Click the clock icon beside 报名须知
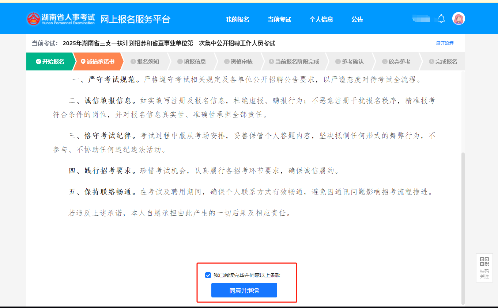This screenshot has height=308, width=498. (x=133, y=62)
